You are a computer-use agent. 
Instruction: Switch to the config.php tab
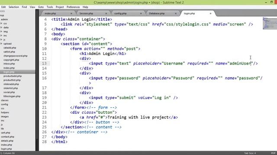click(120, 13)
